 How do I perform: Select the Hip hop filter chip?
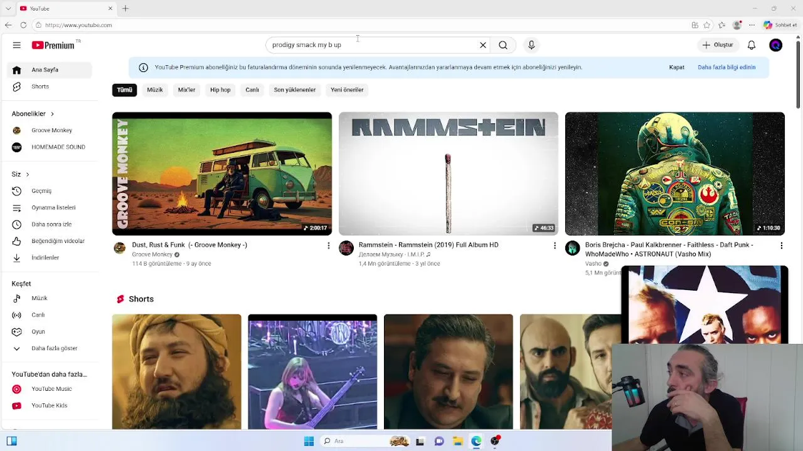click(x=220, y=90)
